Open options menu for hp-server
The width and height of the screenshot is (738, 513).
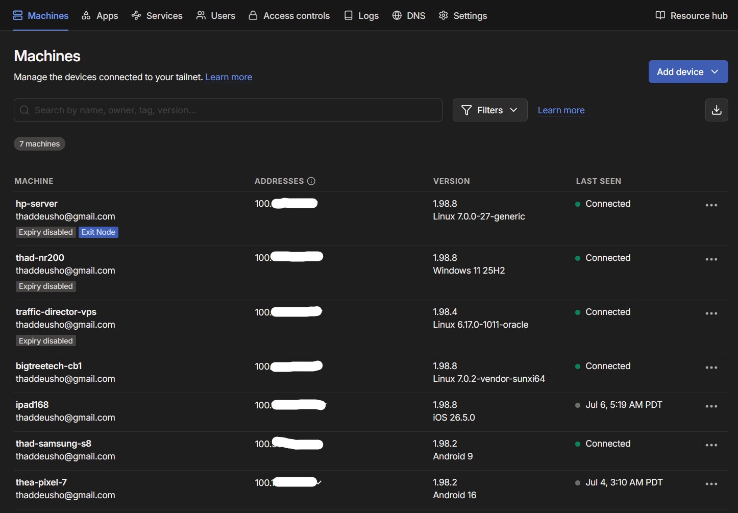pyautogui.click(x=711, y=205)
